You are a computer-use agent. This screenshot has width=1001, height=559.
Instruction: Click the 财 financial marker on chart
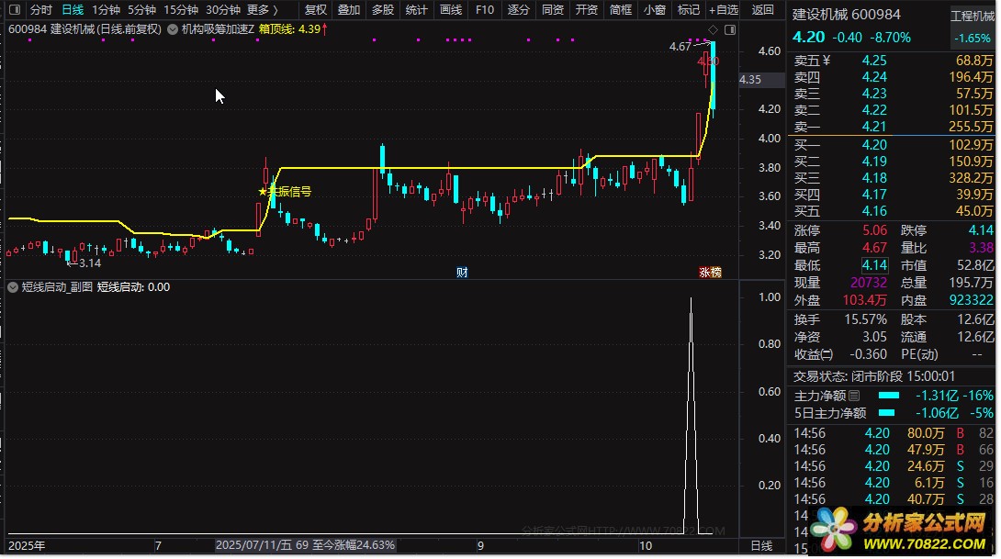(x=462, y=273)
